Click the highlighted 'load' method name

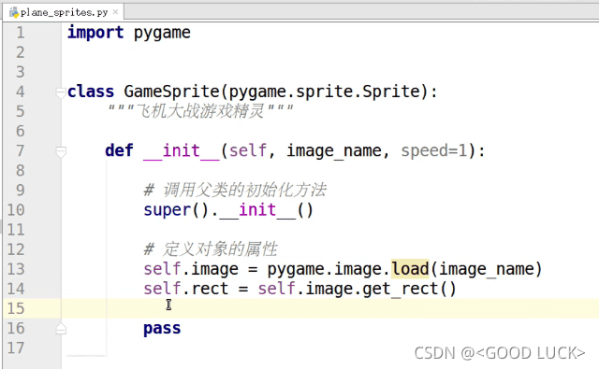click(x=410, y=269)
